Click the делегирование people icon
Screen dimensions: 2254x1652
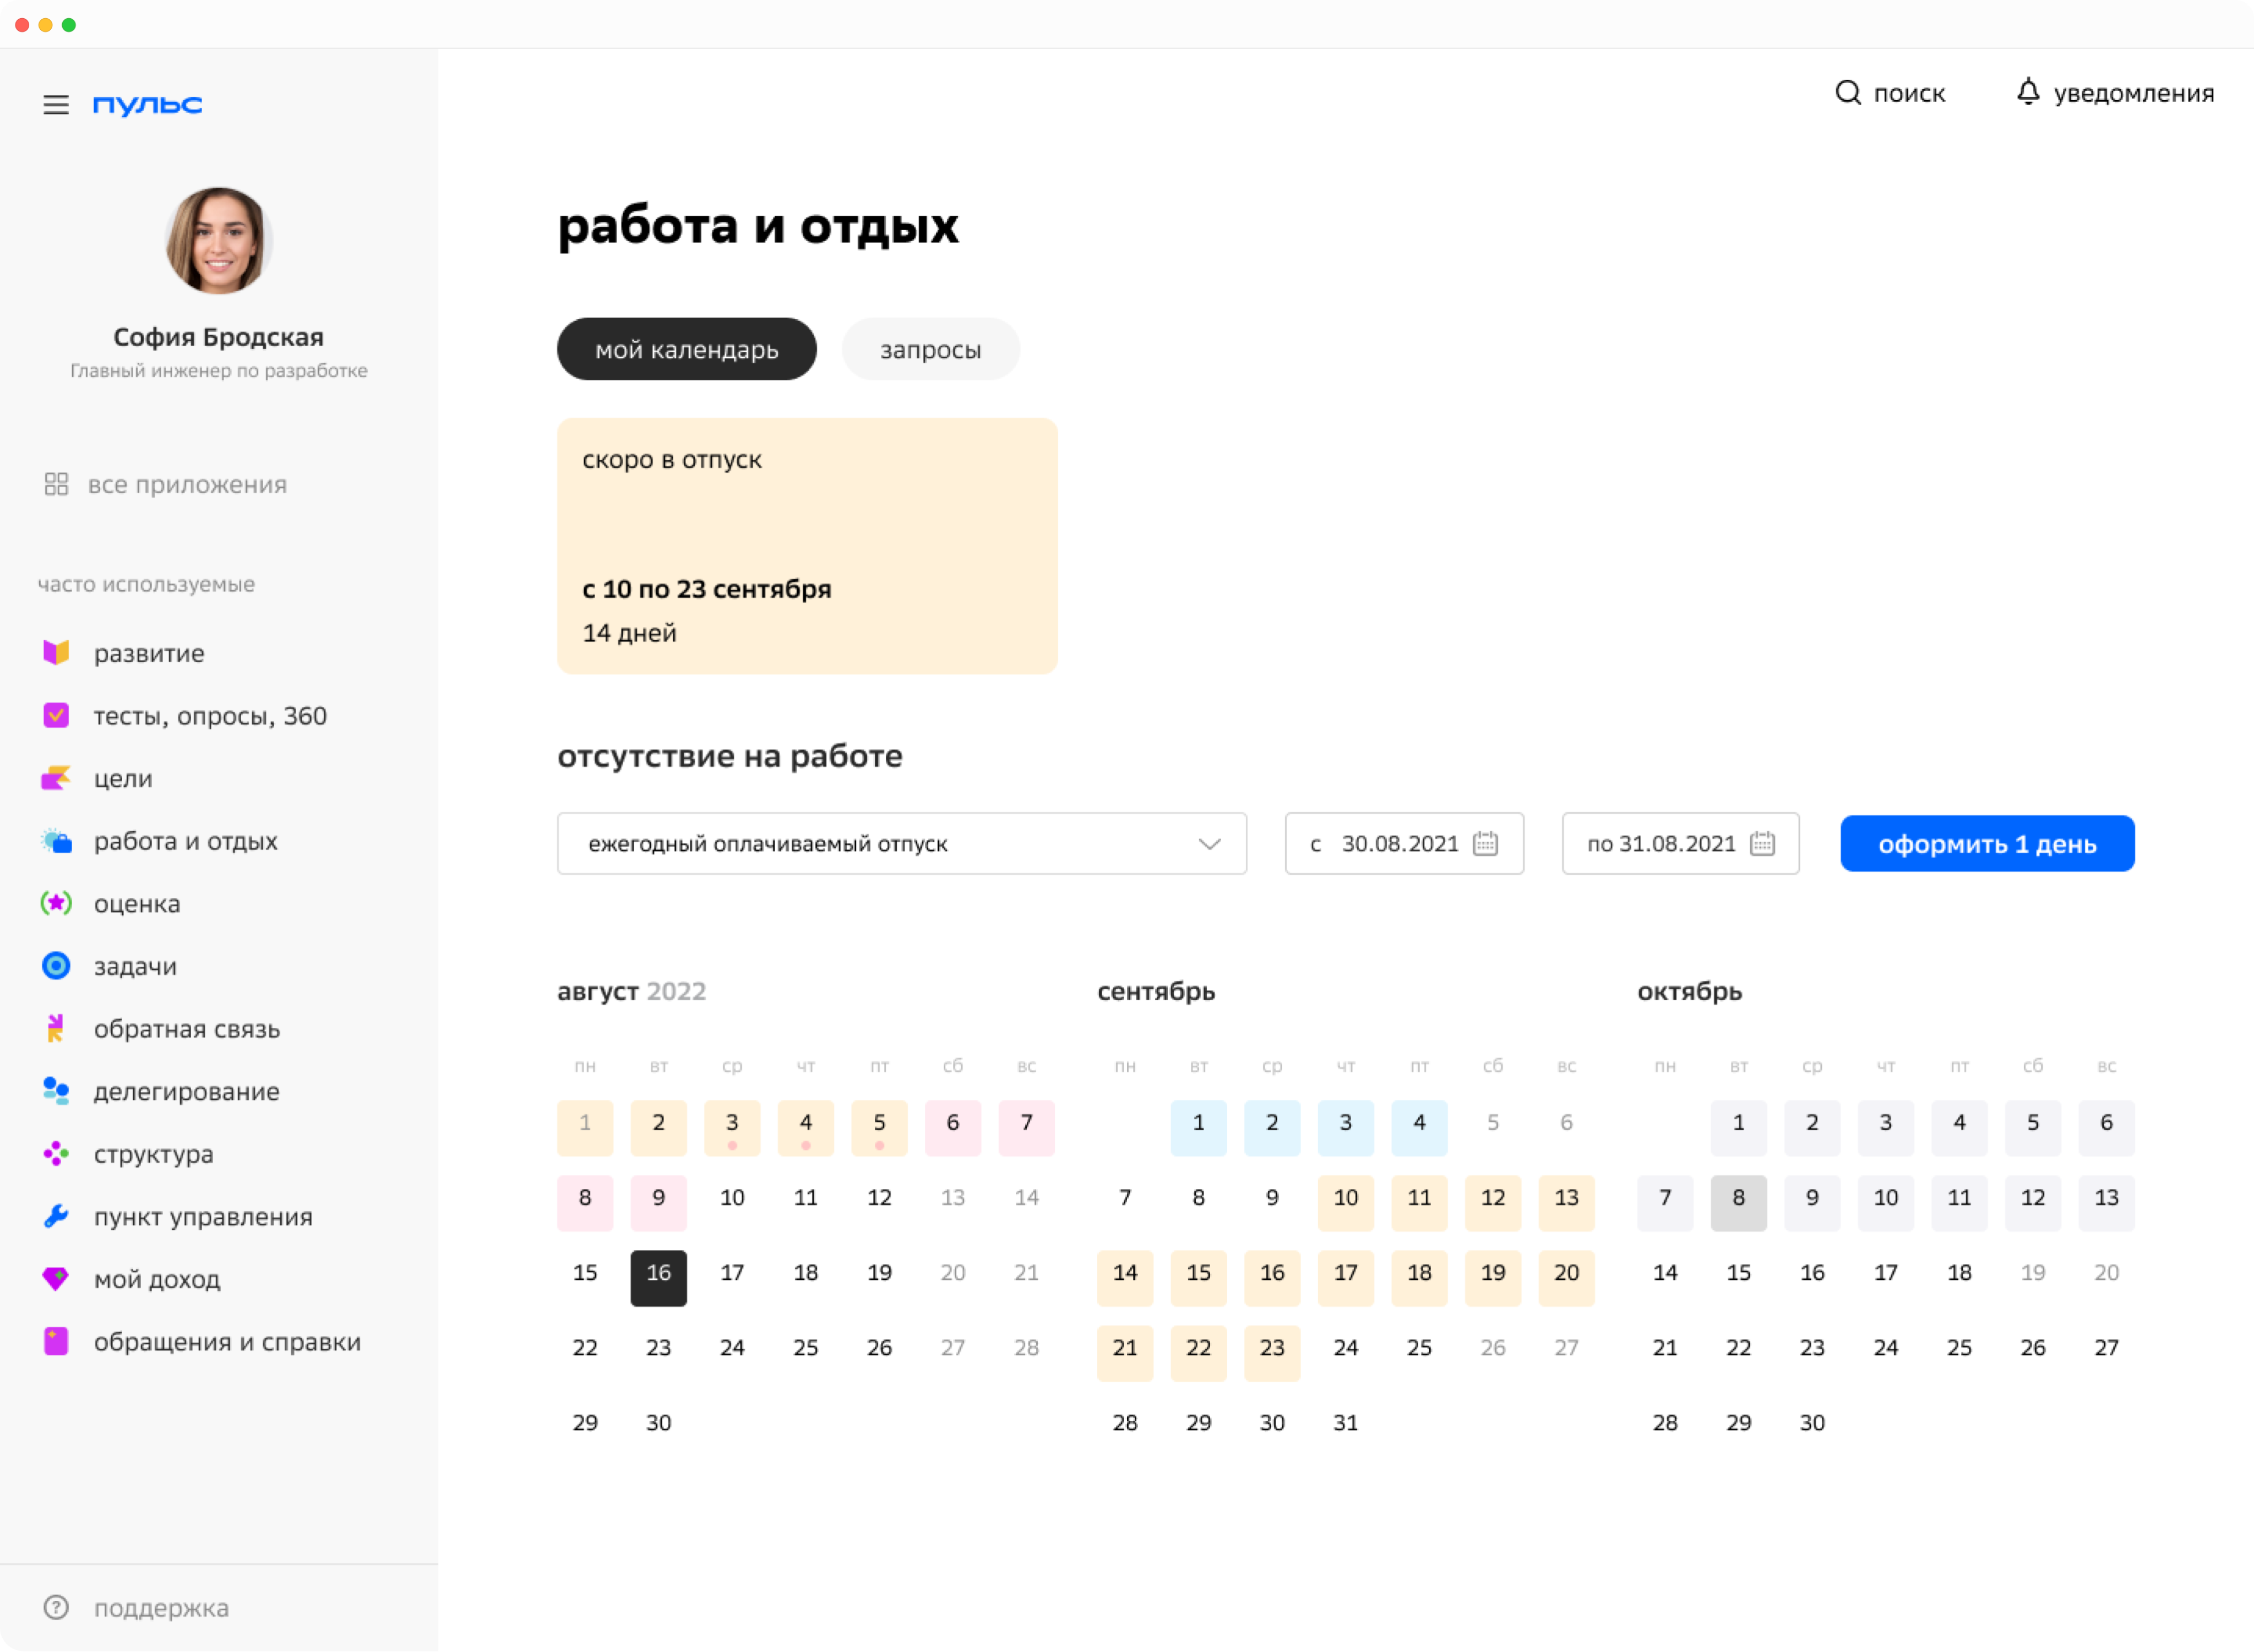pos(56,1091)
